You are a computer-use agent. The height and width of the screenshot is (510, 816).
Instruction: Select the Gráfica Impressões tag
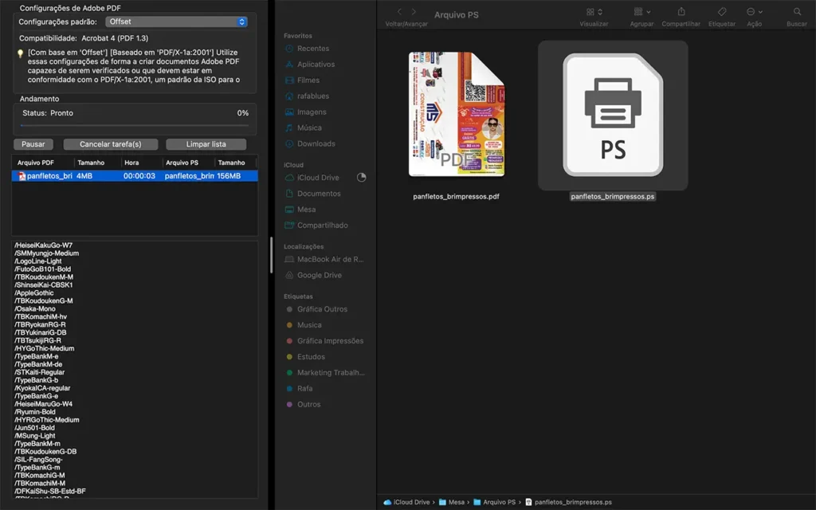click(x=330, y=341)
